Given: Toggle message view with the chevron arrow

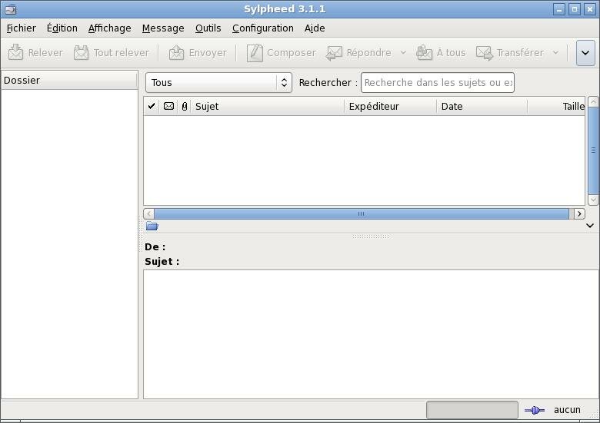Looking at the screenshot, I should click(x=590, y=226).
